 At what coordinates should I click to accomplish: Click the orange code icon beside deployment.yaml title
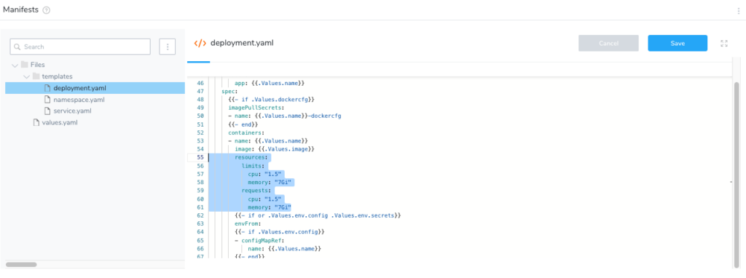200,43
